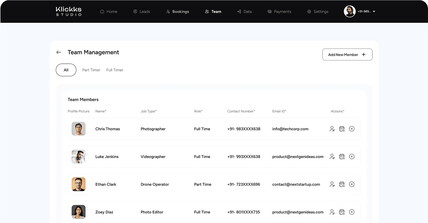Enable the All members filter
The width and height of the screenshot is (428, 223).
[x=66, y=70]
